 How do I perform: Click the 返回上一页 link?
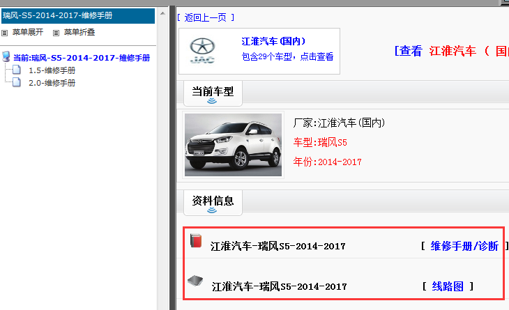point(206,17)
